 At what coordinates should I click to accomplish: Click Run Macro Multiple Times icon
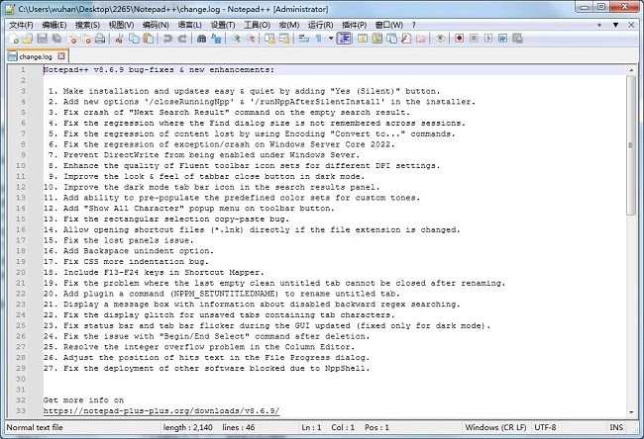502,39
